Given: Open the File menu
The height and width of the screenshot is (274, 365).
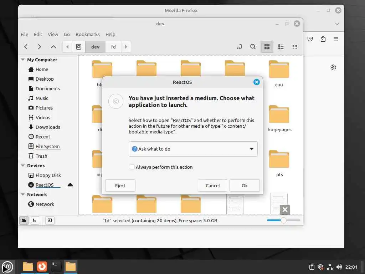Looking at the screenshot, I should coord(24,35).
